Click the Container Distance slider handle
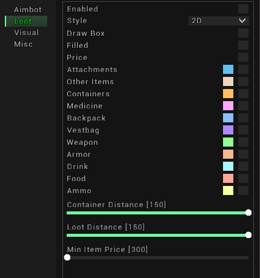This screenshot has height=278, width=260. (248, 213)
